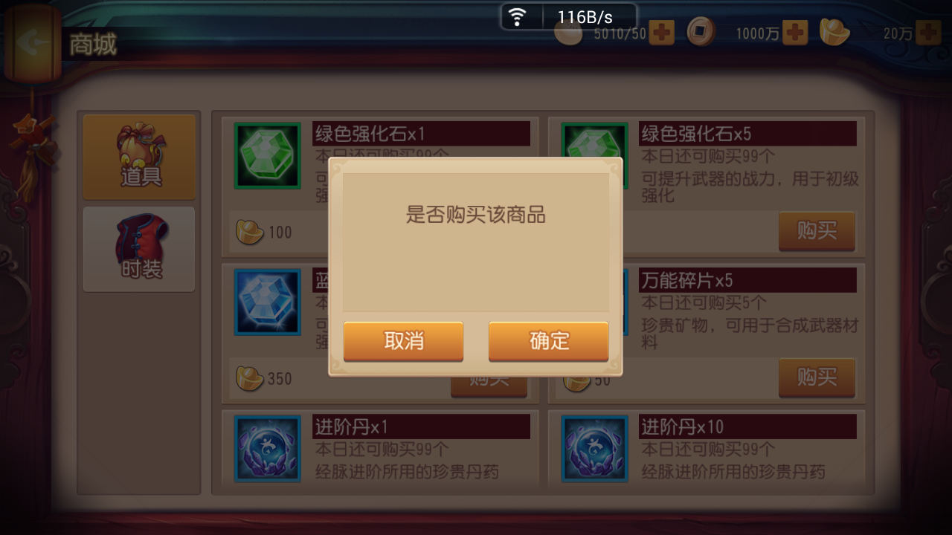Tap the copper coin currency icon

pyautogui.click(x=701, y=32)
